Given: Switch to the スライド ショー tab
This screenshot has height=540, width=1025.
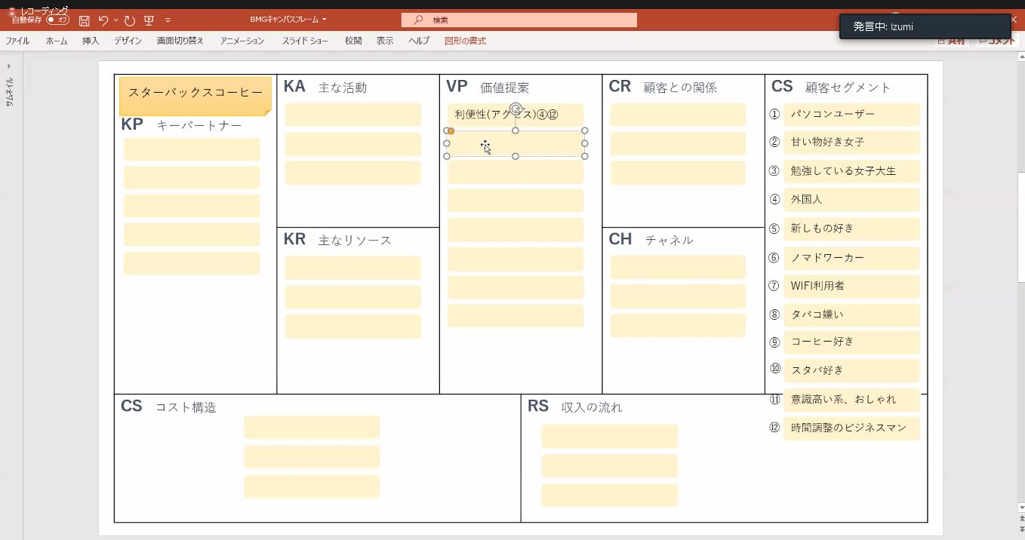Looking at the screenshot, I should [305, 41].
